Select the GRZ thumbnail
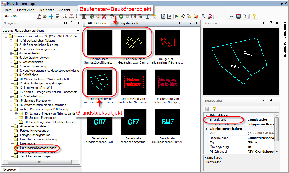Viewport: 289px width, 173px height. (100, 122)
